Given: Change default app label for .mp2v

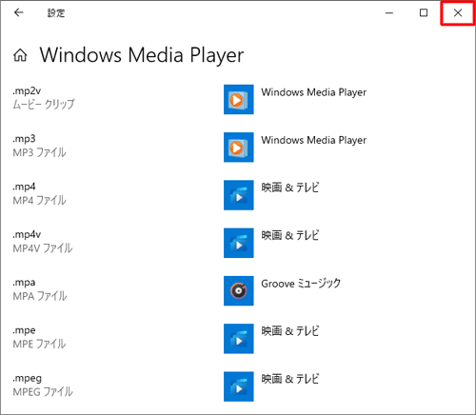Looking at the screenshot, I should tap(314, 92).
